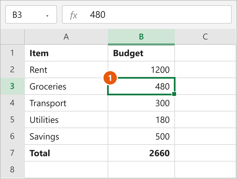Select row 4 header
The image size is (237, 179).
coord(13,103)
